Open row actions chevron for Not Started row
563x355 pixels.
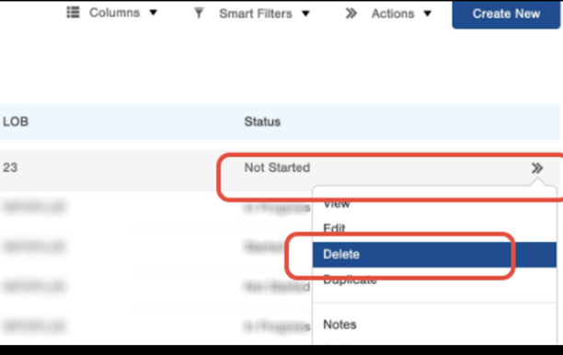[x=537, y=168]
